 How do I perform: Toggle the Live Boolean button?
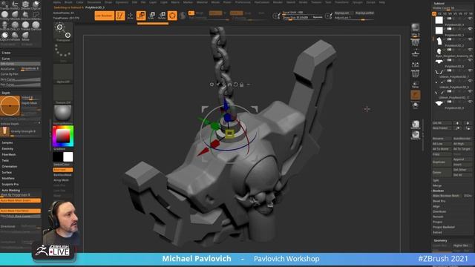[x=104, y=16]
